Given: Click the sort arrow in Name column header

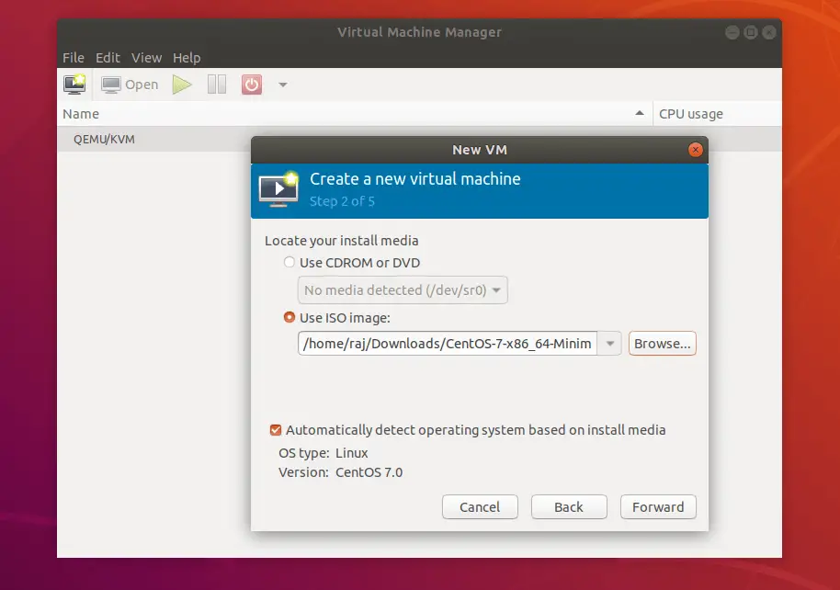Looking at the screenshot, I should pyautogui.click(x=639, y=113).
